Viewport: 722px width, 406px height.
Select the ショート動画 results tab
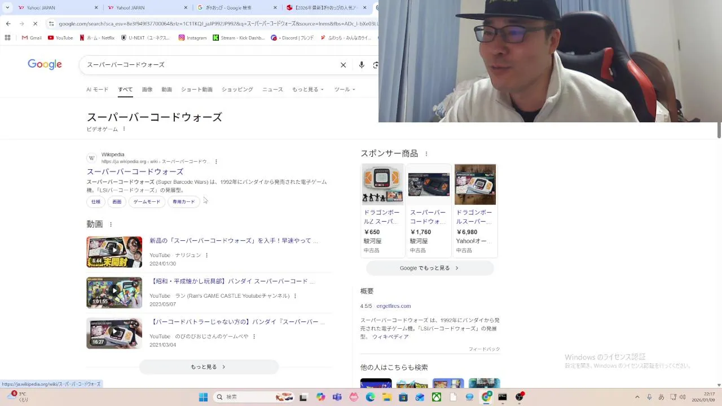(197, 90)
